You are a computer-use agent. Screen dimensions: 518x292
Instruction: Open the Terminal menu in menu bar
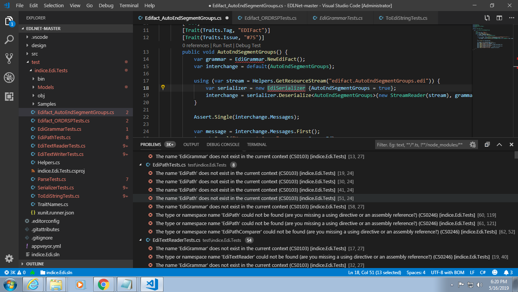[x=129, y=5]
